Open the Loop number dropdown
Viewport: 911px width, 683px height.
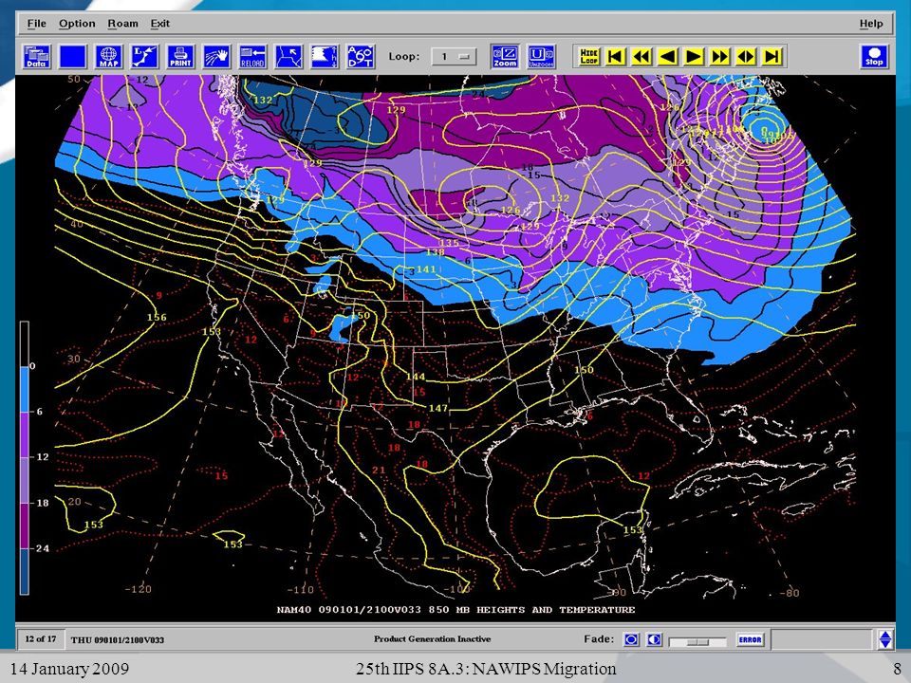[454, 57]
